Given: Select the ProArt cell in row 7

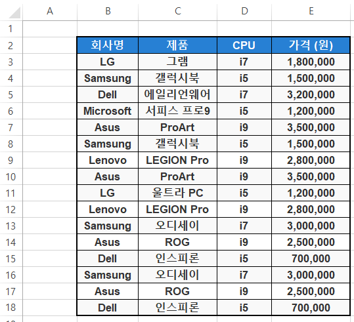Looking at the screenshot, I should click(x=177, y=127).
